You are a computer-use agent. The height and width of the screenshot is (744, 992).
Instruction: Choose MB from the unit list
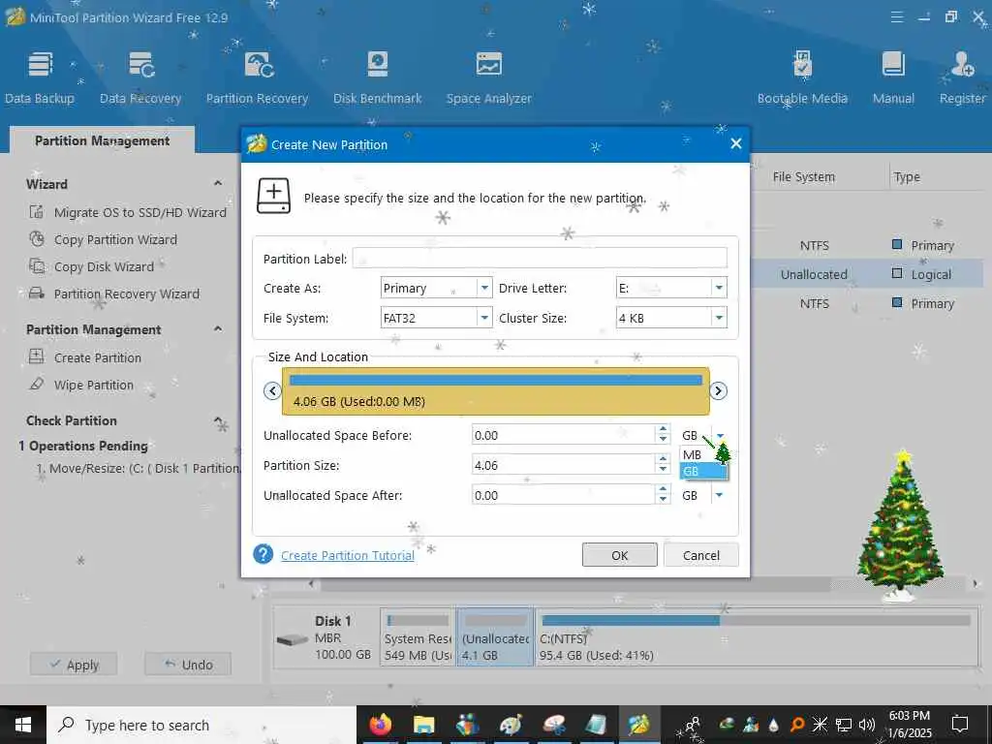pyautogui.click(x=703, y=455)
